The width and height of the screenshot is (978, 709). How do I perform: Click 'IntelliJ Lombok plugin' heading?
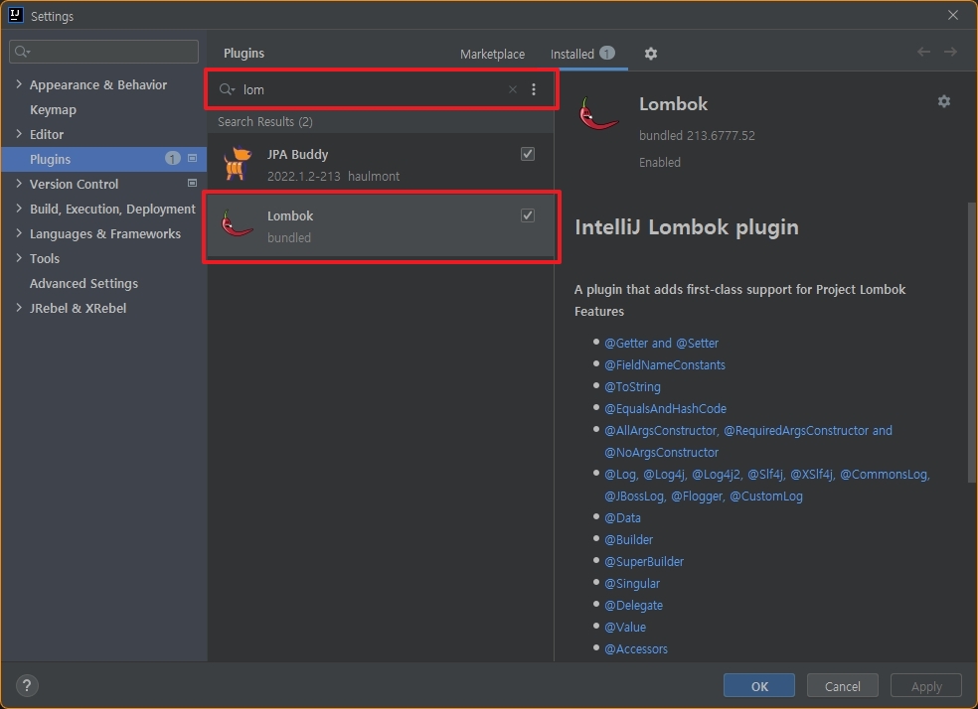(x=686, y=227)
